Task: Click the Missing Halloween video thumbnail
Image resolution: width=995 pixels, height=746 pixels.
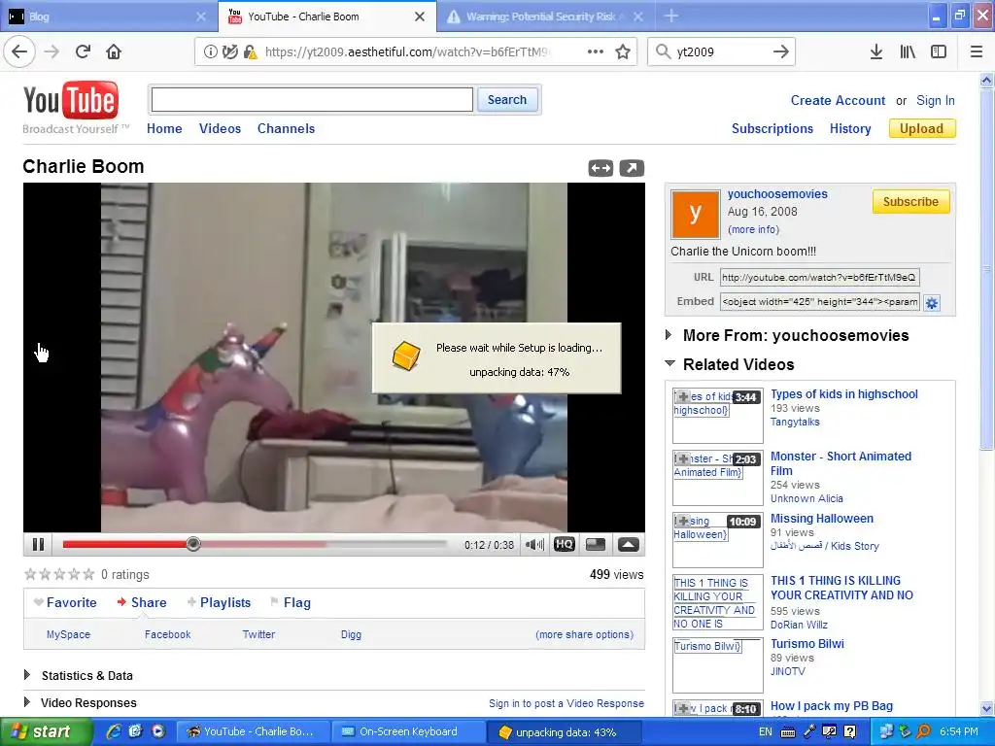Action: [718, 540]
